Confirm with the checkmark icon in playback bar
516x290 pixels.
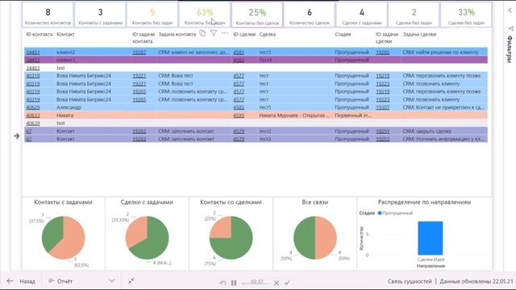(x=287, y=283)
